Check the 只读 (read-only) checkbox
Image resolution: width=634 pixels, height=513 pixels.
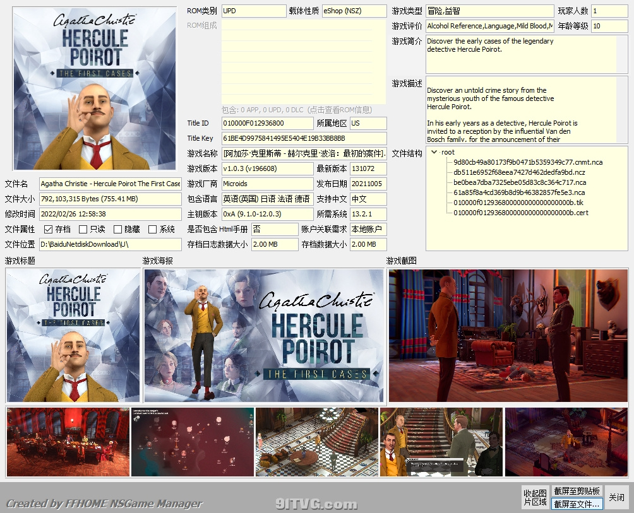83,230
